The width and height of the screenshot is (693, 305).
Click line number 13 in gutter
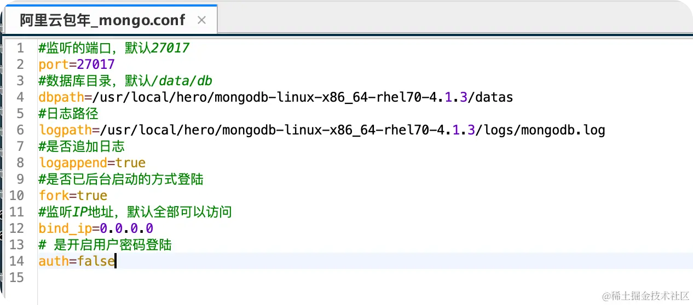pyautogui.click(x=16, y=245)
